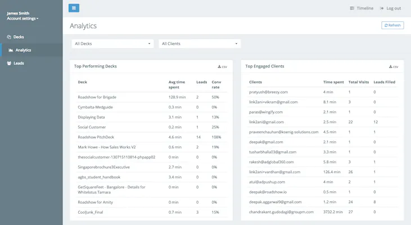This screenshot has height=225, width=411.
Task: Click the 3732.2 min time spent value
Action: [x=333, y=212]
